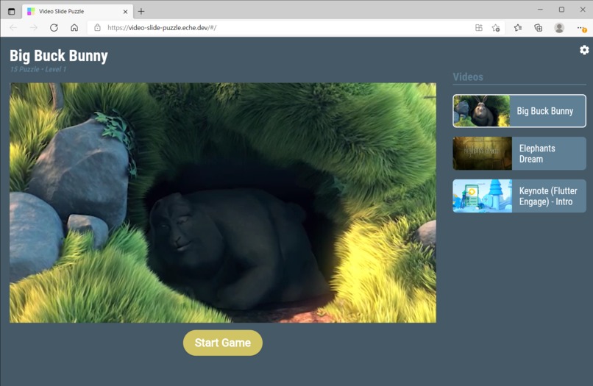Go to the browser home page icon
This screenshot has width=593, height=386.
[74, 28]
